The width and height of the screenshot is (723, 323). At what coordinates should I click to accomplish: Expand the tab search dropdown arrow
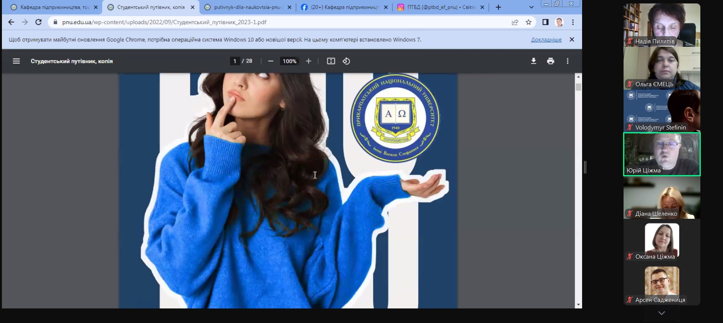(x=531, y=7)
